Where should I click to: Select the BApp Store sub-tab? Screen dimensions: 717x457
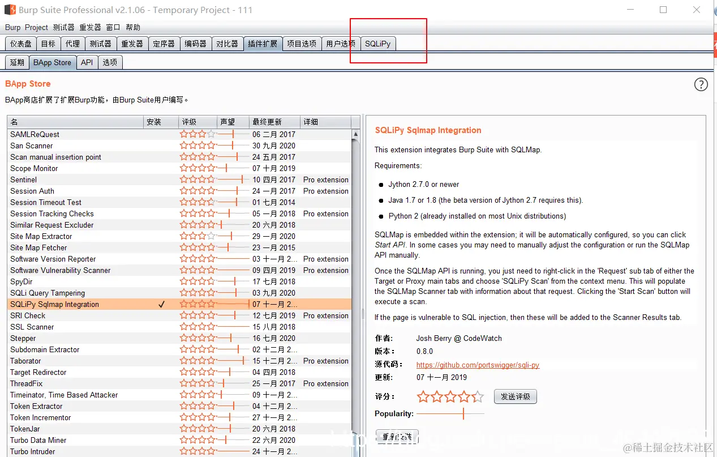click(52, 62)
